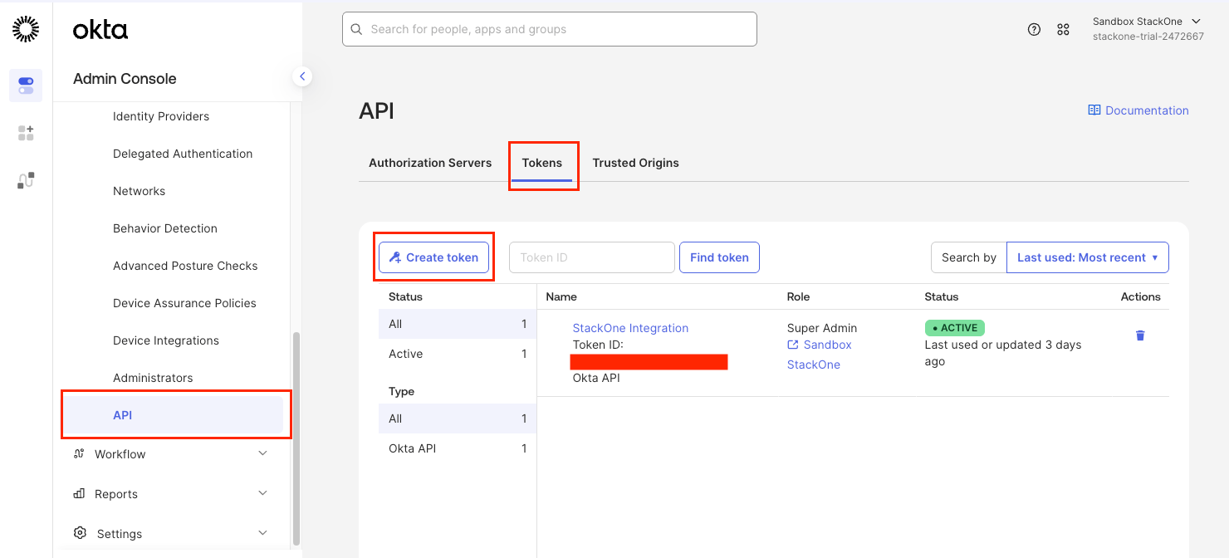This screenshot has width=1229, height=558.
Task: Open Device Assurance Policies in sidebar
Action: point(184,303)
